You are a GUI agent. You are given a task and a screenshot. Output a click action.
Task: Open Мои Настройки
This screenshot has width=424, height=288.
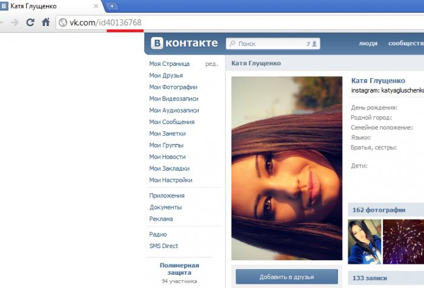[x=171, y=180]
